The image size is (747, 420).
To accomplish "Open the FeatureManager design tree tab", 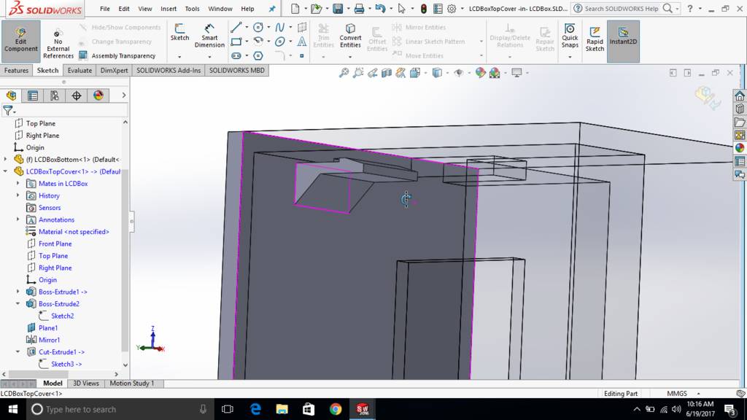I will (x=12, y=96).
